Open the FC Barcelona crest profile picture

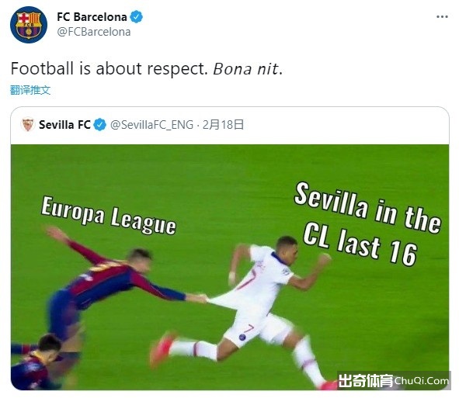29,25
